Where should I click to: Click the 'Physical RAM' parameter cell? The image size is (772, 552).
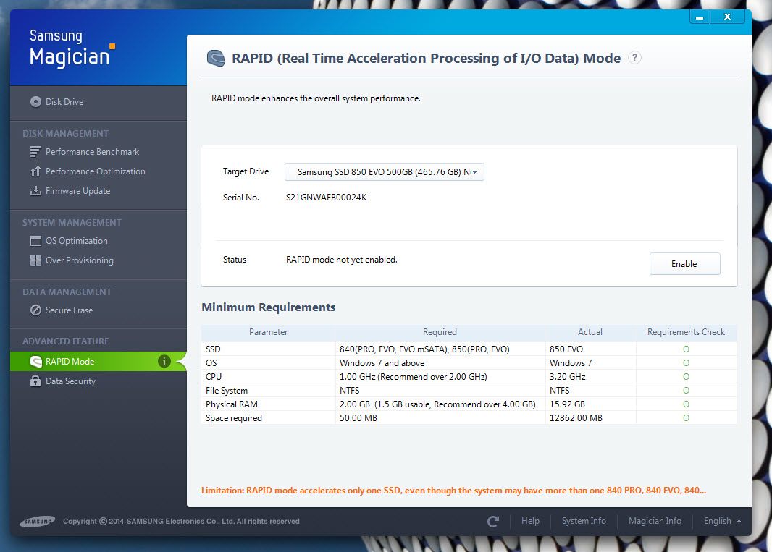tap(232, 404)
